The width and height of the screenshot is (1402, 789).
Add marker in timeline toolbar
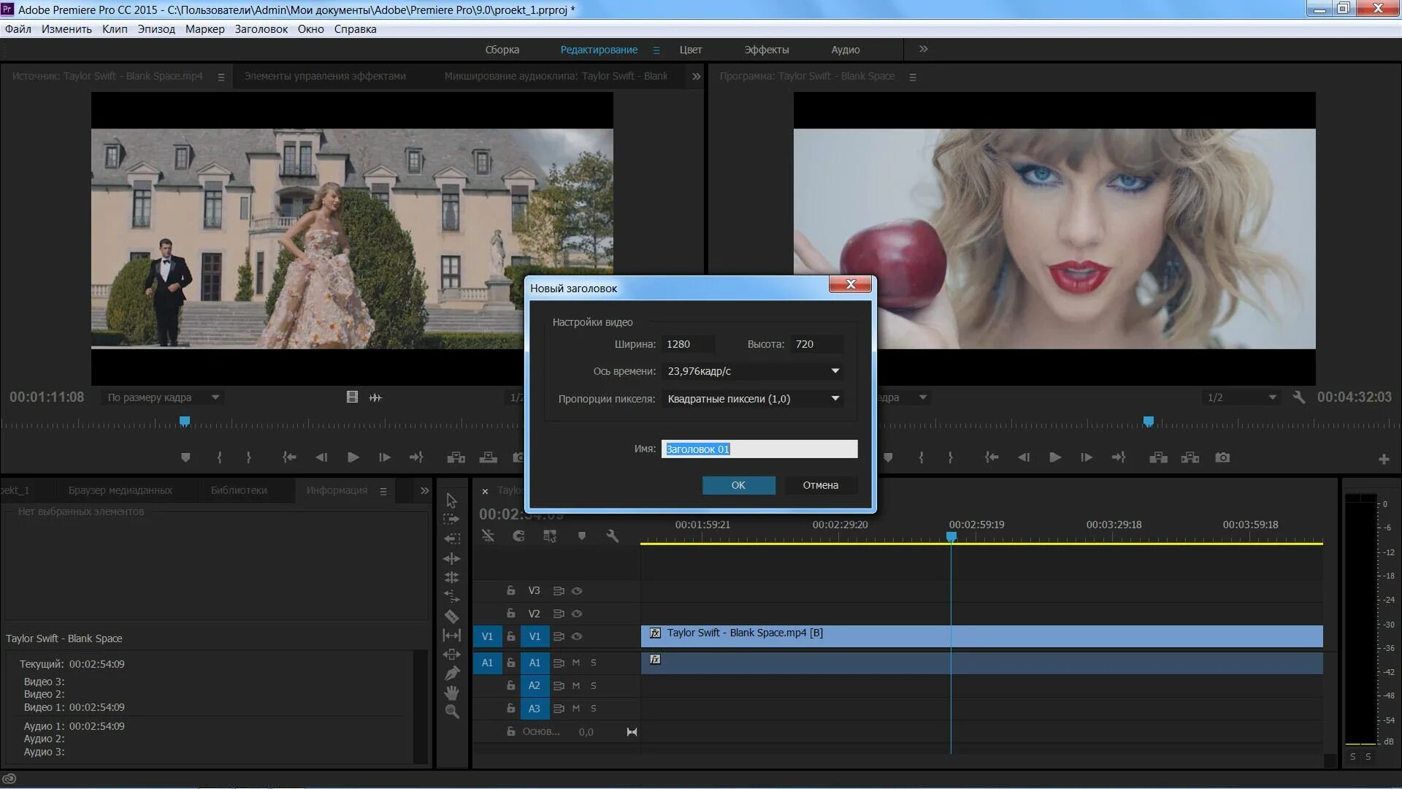point(581,535)
